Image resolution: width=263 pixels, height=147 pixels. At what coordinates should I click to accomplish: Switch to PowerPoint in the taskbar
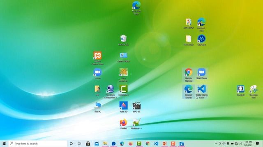coord(164,143)
